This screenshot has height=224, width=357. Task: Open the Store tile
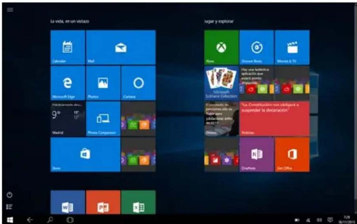tap(85, 154)
